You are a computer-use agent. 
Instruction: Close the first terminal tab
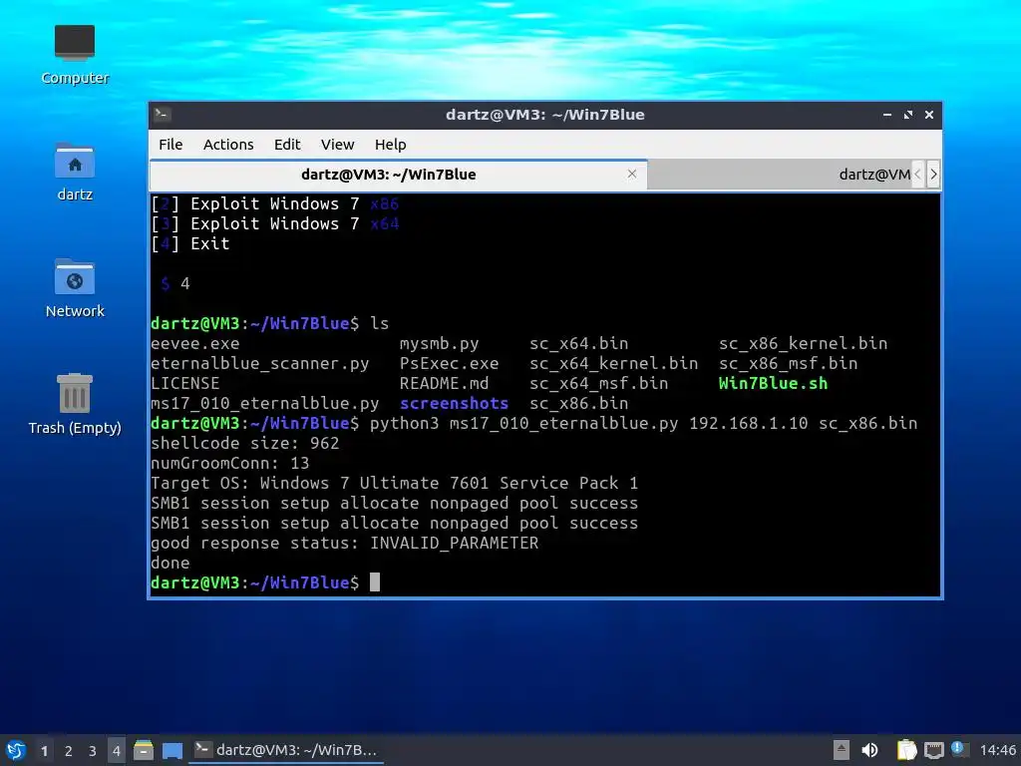pyautogui.click(x=631, y=174)
